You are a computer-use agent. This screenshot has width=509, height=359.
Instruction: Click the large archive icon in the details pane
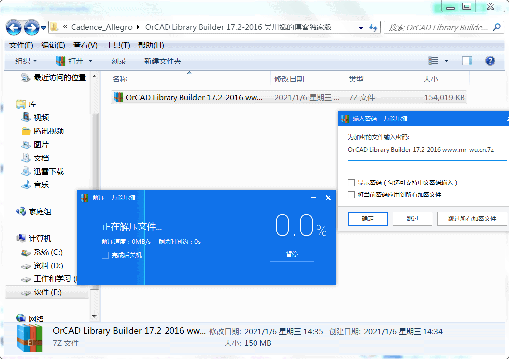click(30, 338)
